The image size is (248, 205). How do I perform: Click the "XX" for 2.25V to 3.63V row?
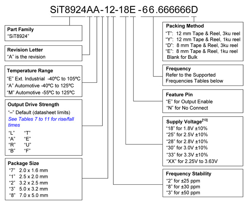point(192,161)
